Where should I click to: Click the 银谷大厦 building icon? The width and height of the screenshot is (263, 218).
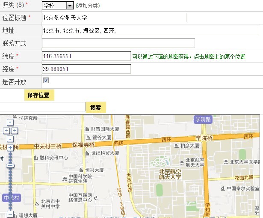point(89,138)
